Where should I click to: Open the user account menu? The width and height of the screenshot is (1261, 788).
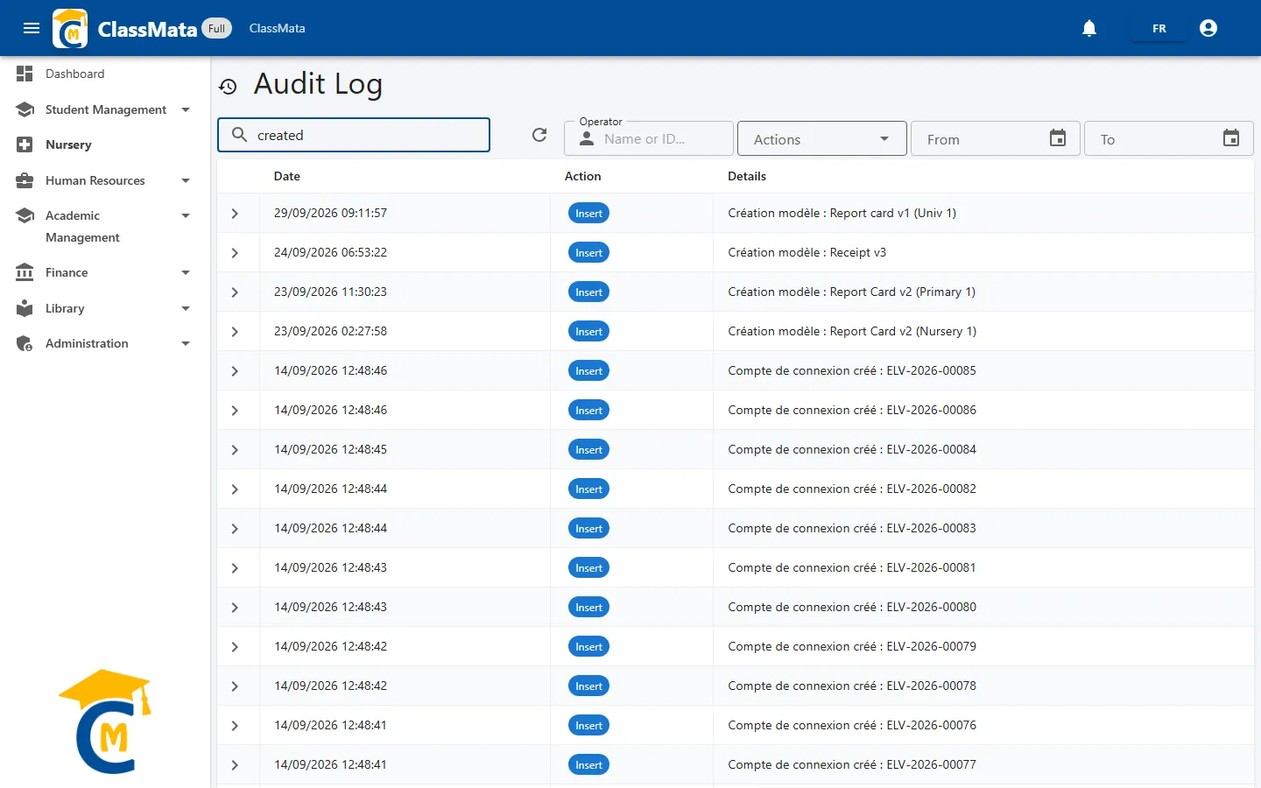[x=1208, y=28]
